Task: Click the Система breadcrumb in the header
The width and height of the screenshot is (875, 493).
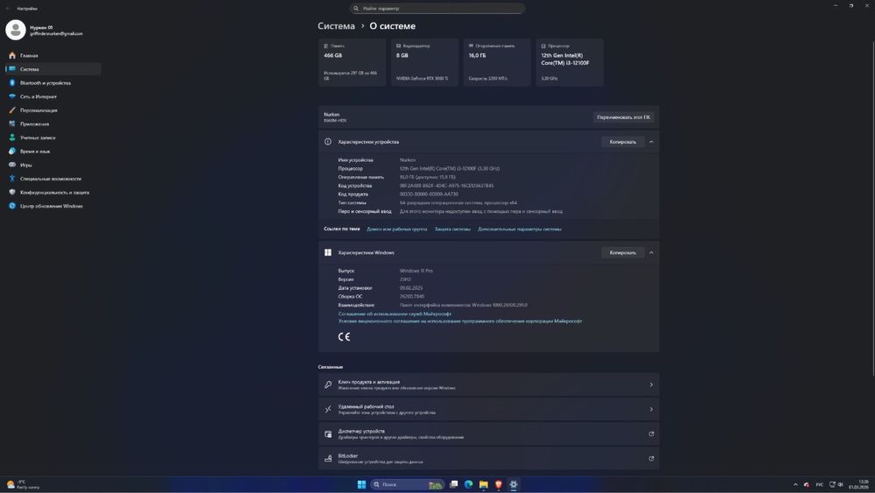Action: click(336, 25)
